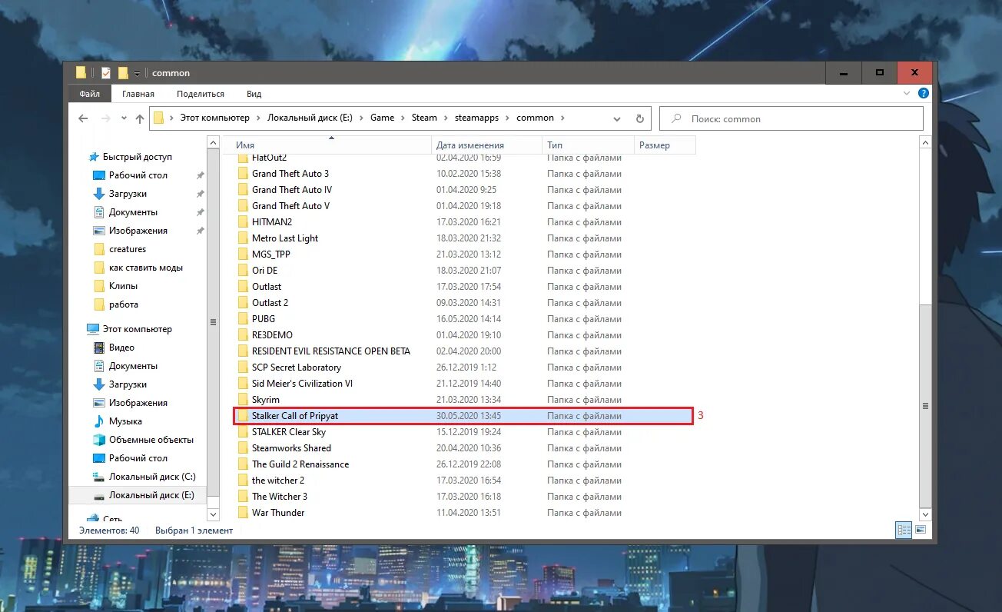Click file list vertical scrollbar thumb
The image size is (1002, 612).
[x=925, y=405]
